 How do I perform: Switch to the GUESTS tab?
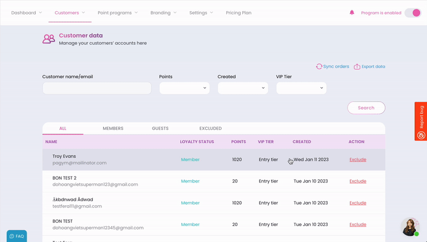pos(160,128)
